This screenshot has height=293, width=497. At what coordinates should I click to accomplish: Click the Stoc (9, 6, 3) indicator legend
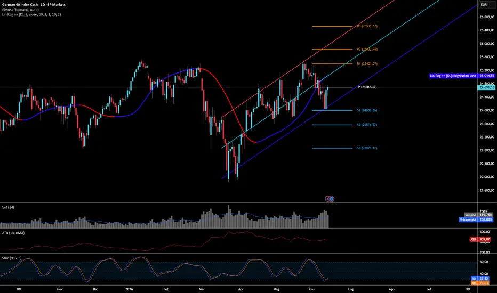(x=12, y=258)
